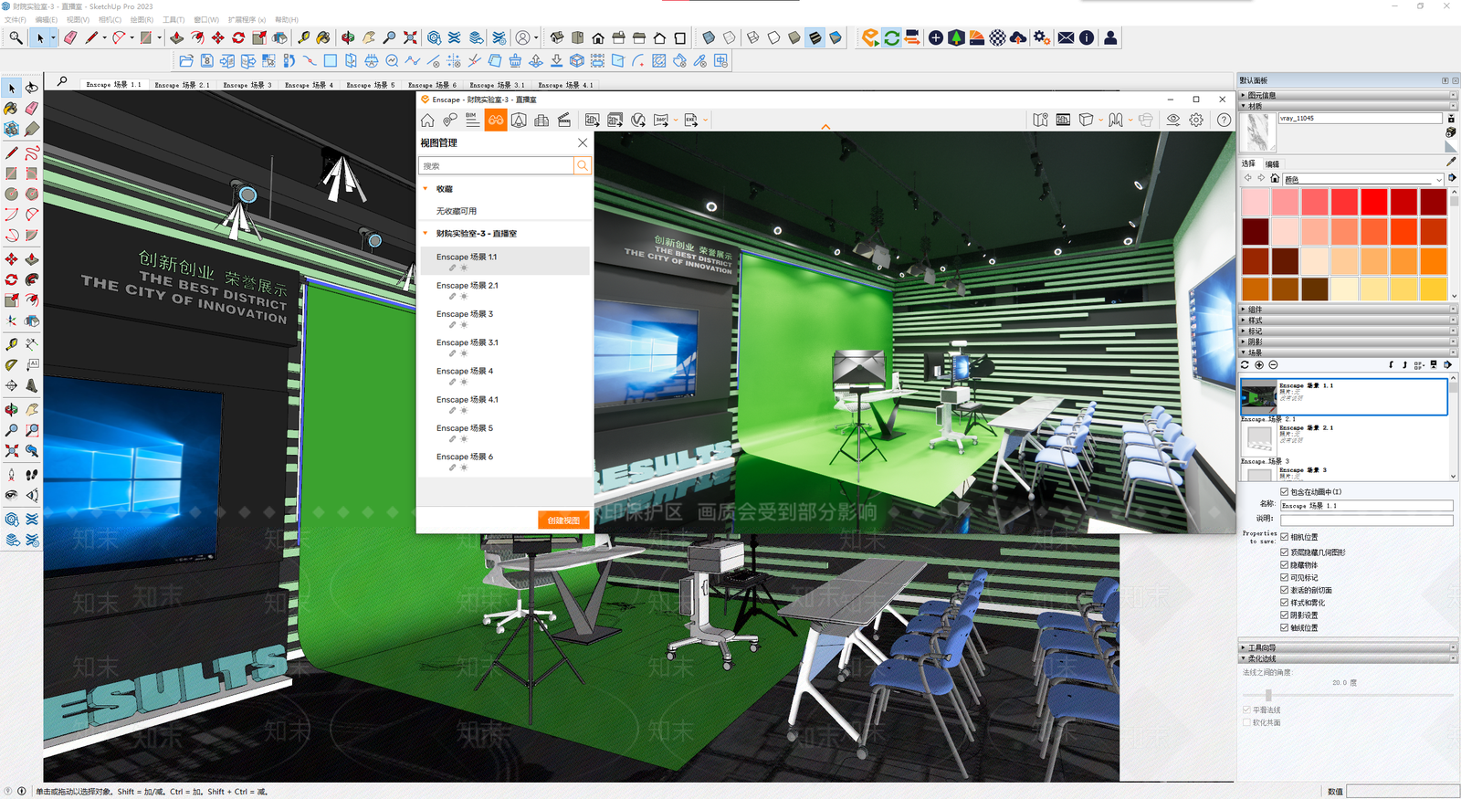Open the 相机(C) menu

[x=110, y=19]
